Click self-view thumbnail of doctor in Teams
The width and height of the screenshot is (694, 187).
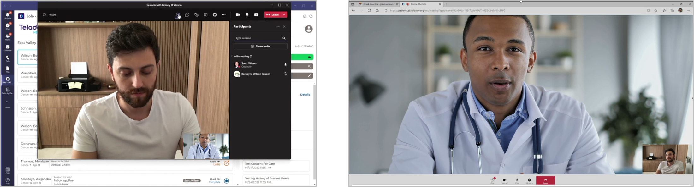206,146
